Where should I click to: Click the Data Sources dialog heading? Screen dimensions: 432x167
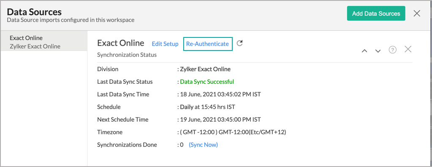[x=34, y=12]
